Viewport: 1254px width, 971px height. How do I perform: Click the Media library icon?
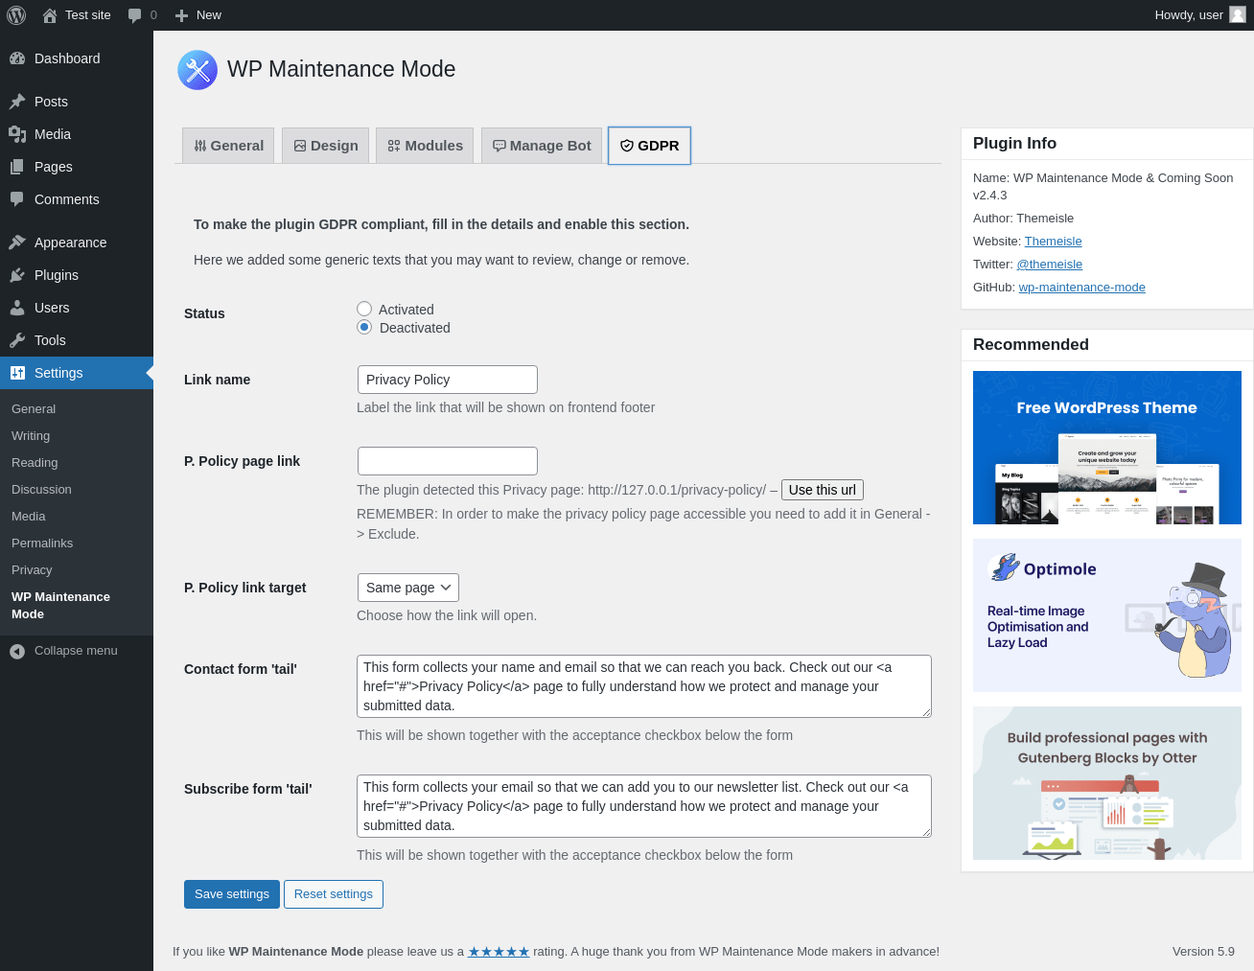pos(17,134)
